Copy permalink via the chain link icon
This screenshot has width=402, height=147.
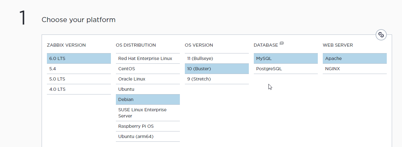(381, 34)
